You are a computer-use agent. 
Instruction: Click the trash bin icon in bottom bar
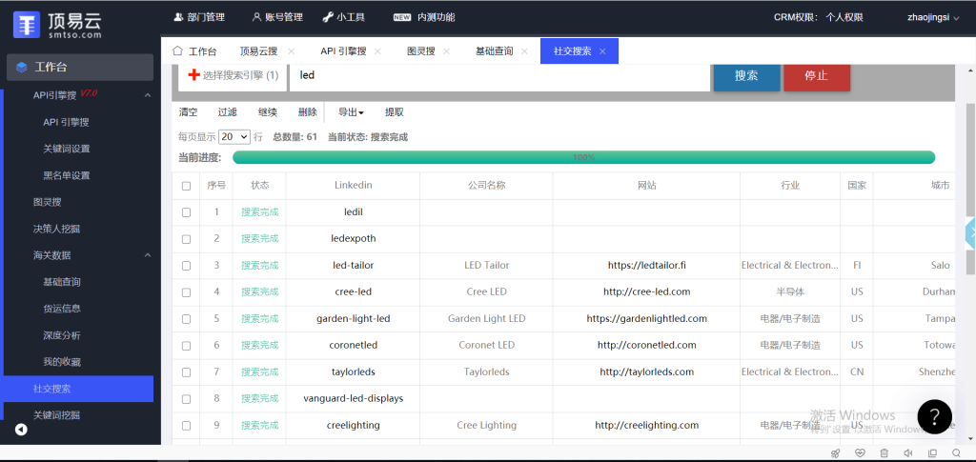pyautogui.click(x=884, y=452)
